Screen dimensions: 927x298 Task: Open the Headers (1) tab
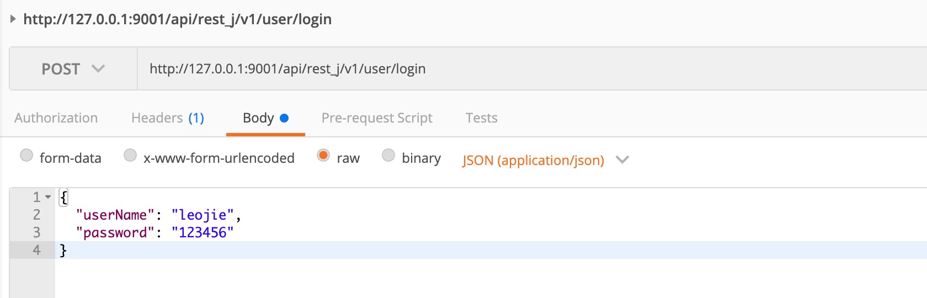[x=167, y=118]
